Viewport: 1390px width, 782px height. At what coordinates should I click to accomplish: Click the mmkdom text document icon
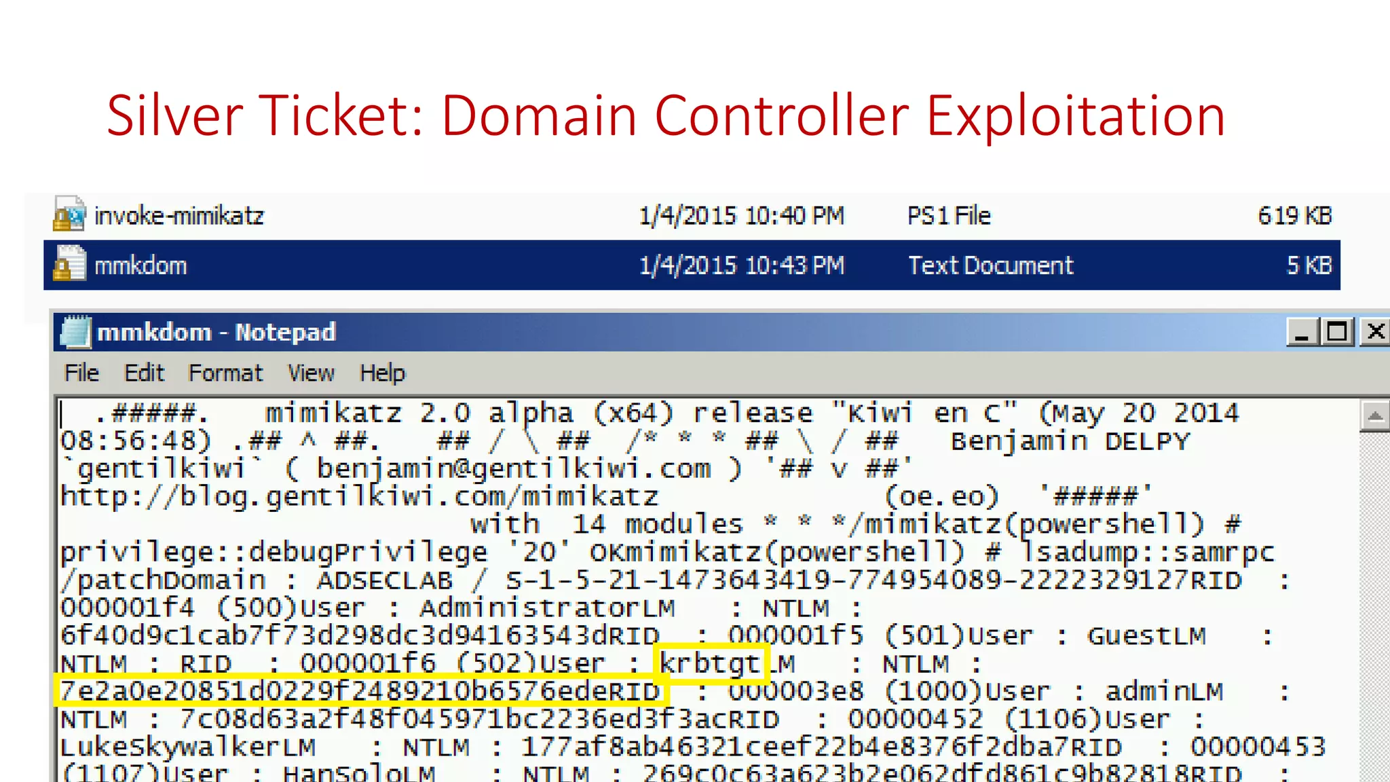point(69,264)
